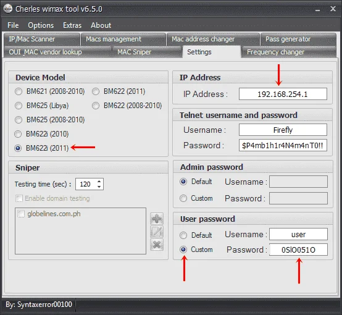Switch to Frequency changer tab
This screenshot has height=315, width=342.
[x=289, y=52]
